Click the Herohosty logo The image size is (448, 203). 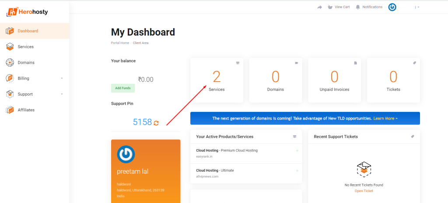click(27, 12)
